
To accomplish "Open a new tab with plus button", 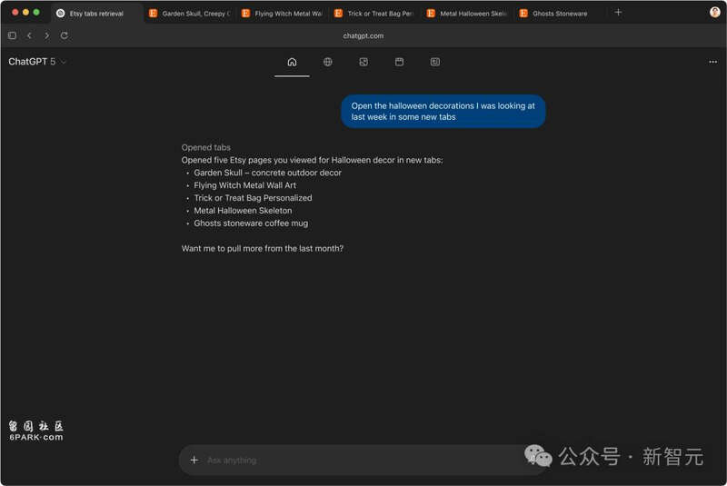I will pos(618,13).
